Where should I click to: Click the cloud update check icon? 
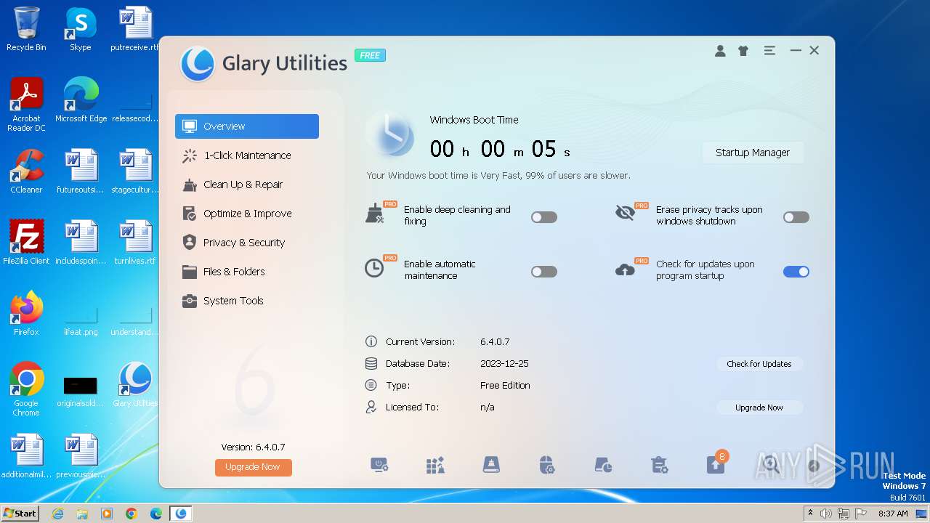pos(625,270)
